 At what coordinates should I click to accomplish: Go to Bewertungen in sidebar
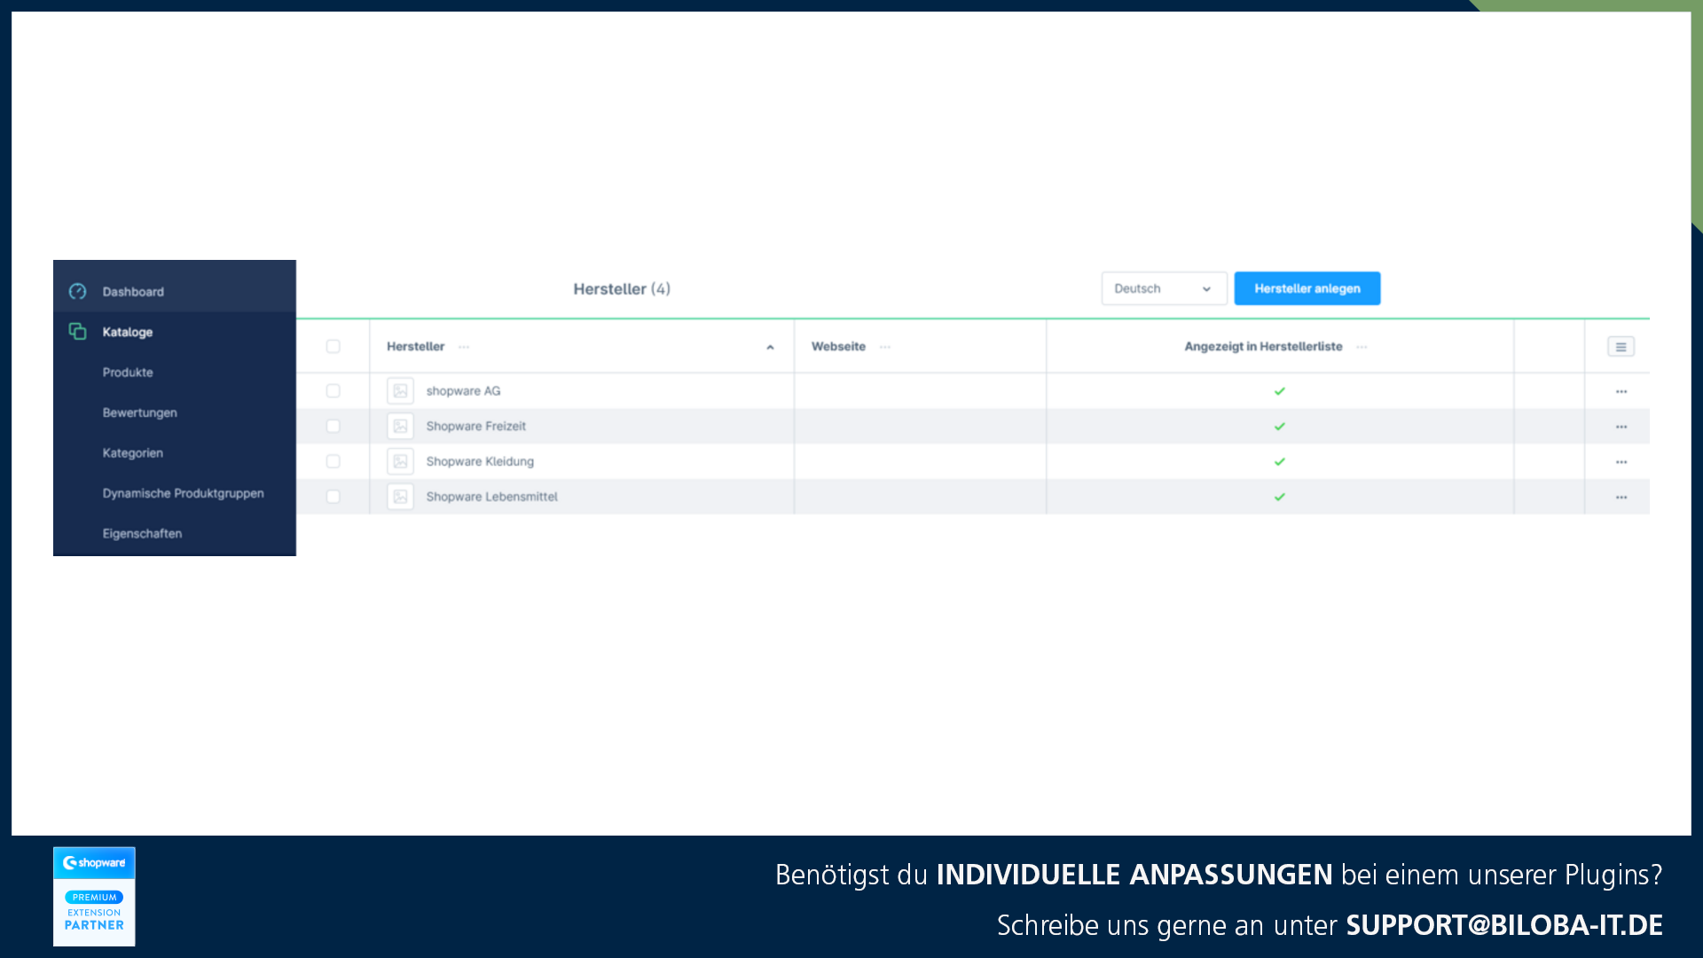tap(139, 412)
